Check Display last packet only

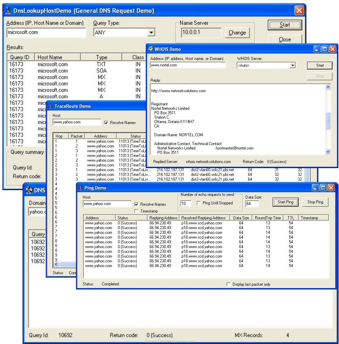(228, 284)
